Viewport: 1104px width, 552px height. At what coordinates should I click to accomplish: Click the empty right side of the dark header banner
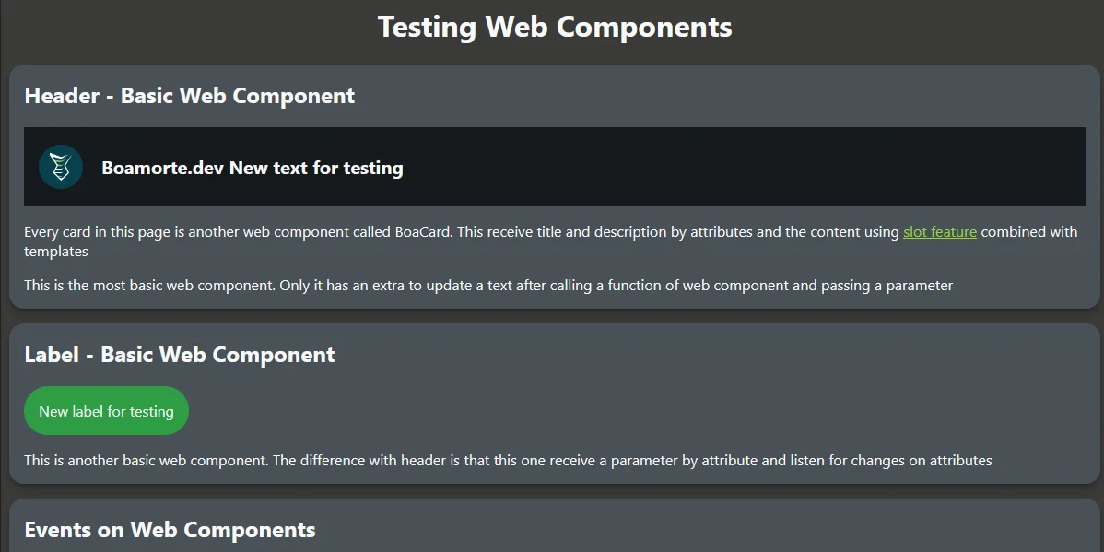coord(783,167)
